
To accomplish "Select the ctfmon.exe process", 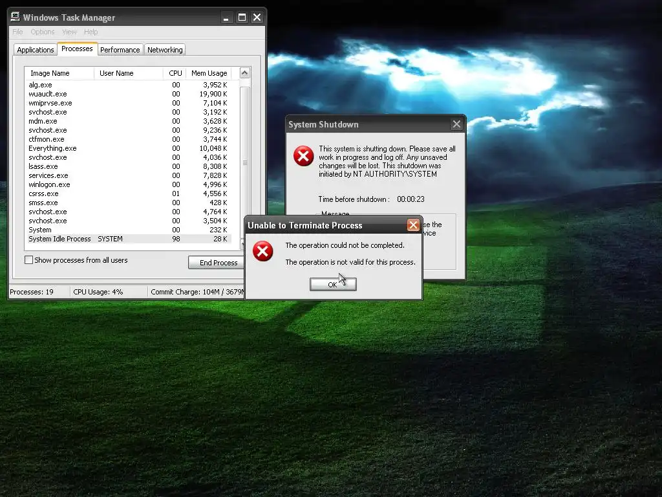I will [x=128, y=140].
